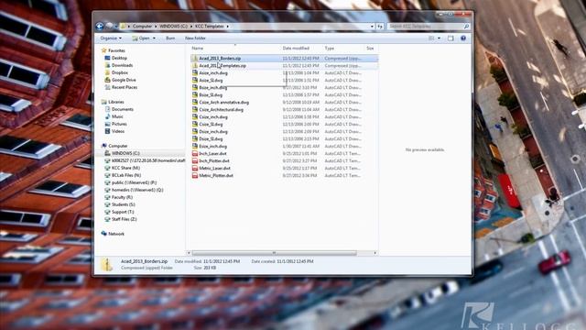This screenshot has width=586, height=330.
Task: Click the change view icon
Action: pyautogui.click(x=431, y=38)
